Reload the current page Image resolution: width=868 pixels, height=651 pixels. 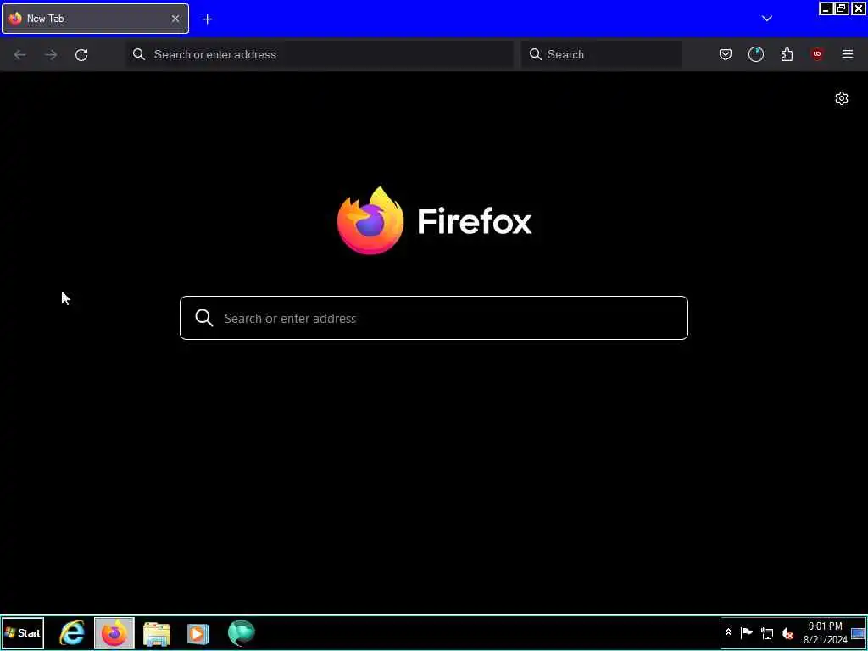(x=81, y=54)
